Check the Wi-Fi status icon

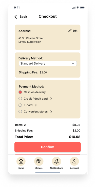coord(78,8)
